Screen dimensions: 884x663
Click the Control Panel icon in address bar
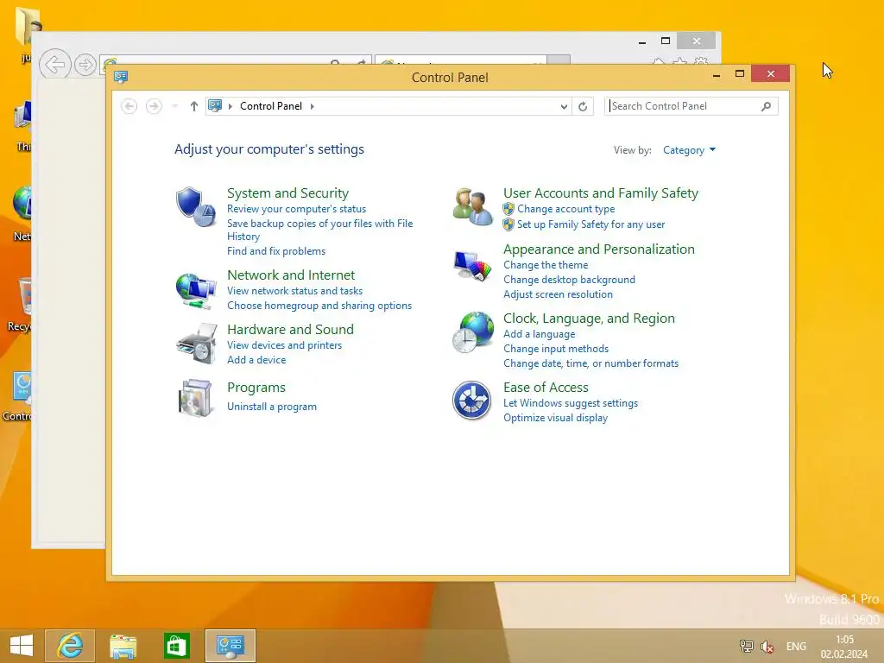[x=215, y=105]
